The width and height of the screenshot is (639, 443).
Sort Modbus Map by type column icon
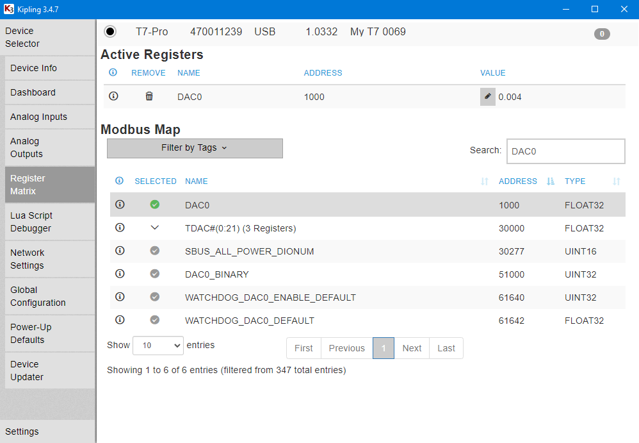pyautogui.click(x=616, y=181)
